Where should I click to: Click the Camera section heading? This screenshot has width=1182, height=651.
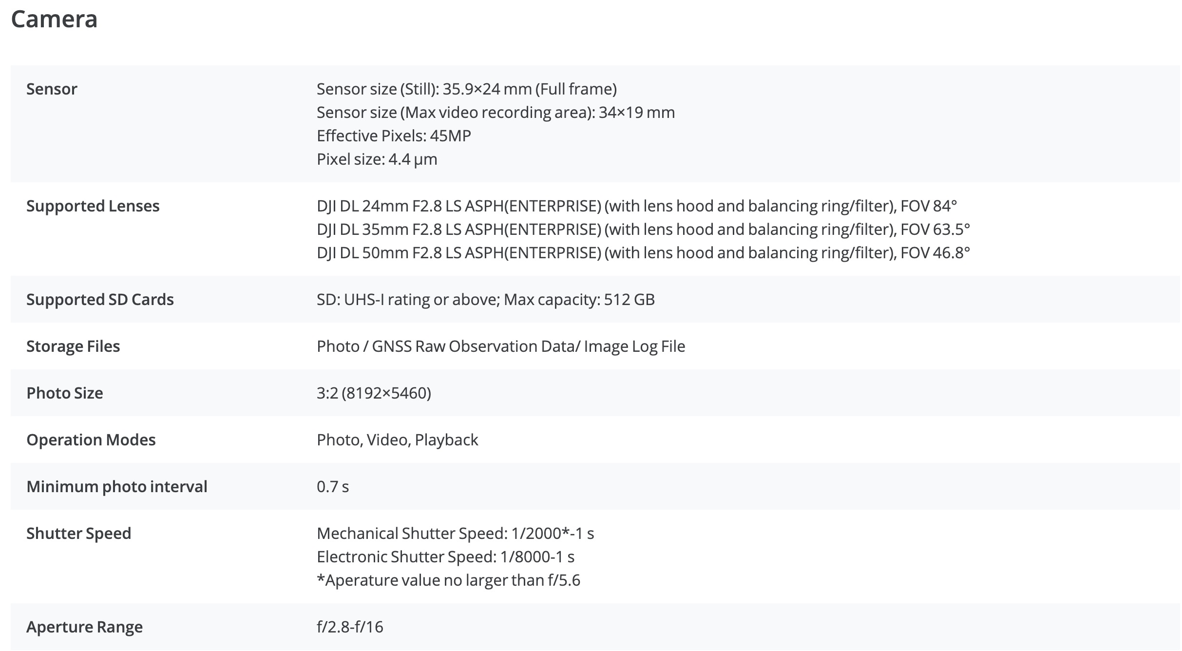click(x=54, y=19)
